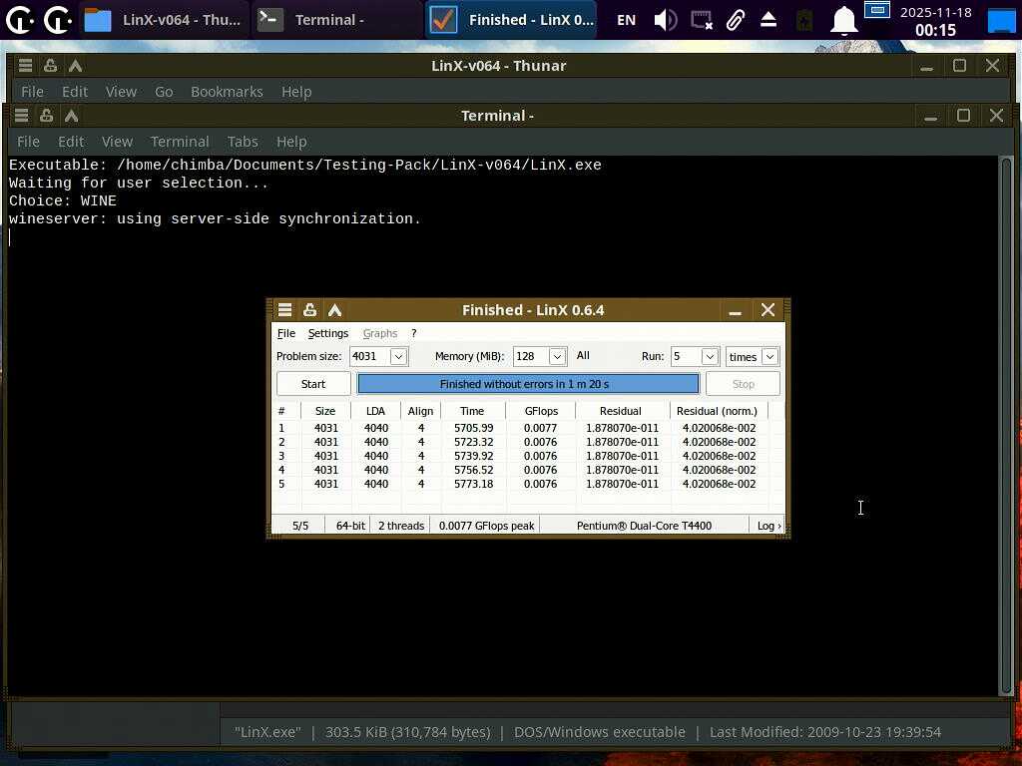Click shade arrow icon on Terminal titlebar

(72, 116)
